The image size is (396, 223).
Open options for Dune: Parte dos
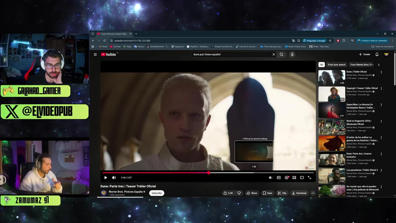[381, 154]
